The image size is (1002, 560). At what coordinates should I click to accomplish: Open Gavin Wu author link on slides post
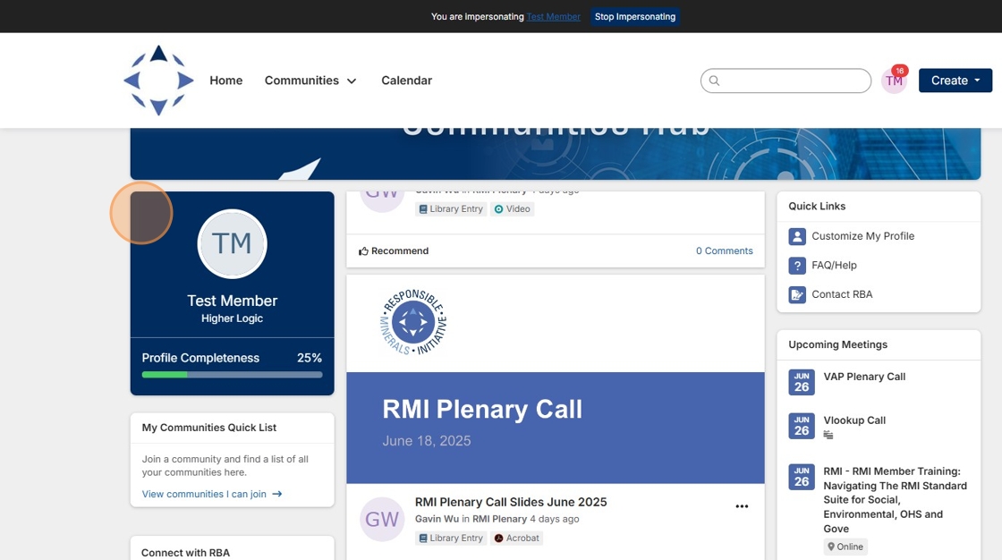point(437,519)
